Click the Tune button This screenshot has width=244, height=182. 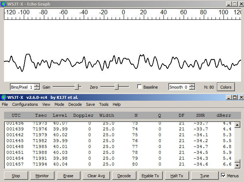tap(204, 176)
